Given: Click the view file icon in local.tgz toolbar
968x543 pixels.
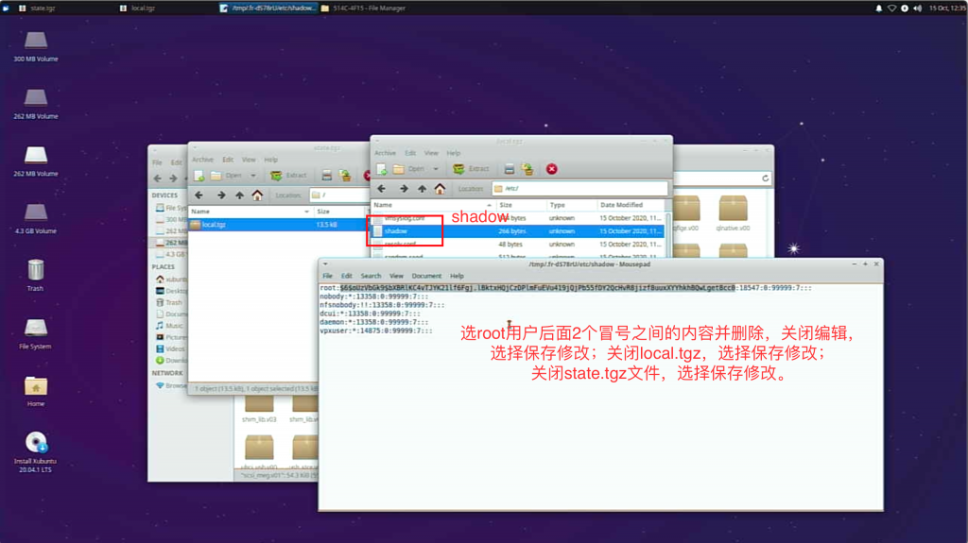Looking at the screenshot, I should tap(509, 169).
